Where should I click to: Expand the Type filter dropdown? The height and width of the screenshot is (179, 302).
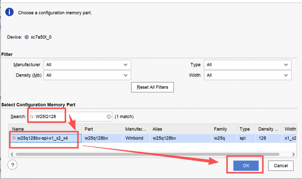point(247,65)
